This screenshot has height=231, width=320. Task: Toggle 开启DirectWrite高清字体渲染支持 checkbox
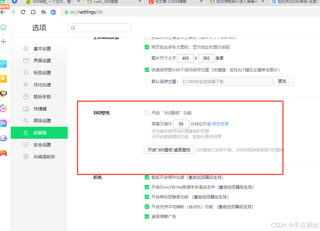147,187
